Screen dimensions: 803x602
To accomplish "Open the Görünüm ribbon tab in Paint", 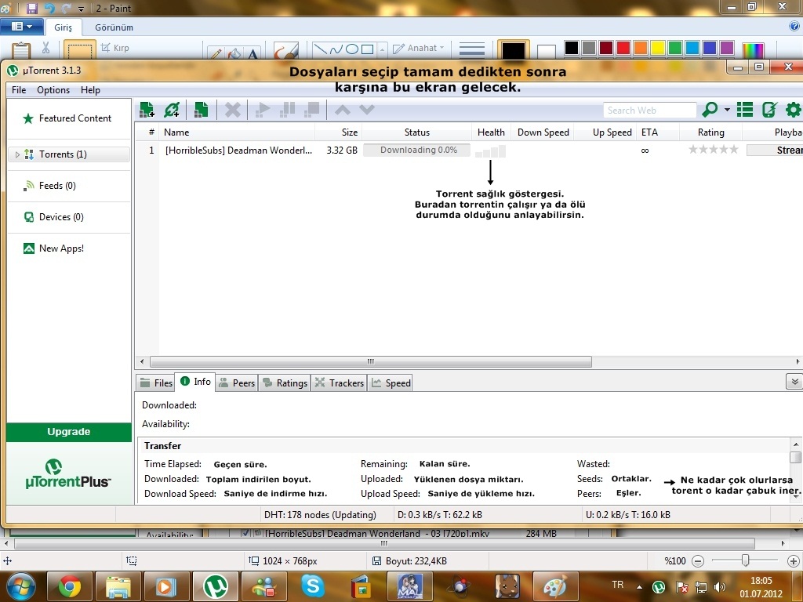I will pos(114,27).
